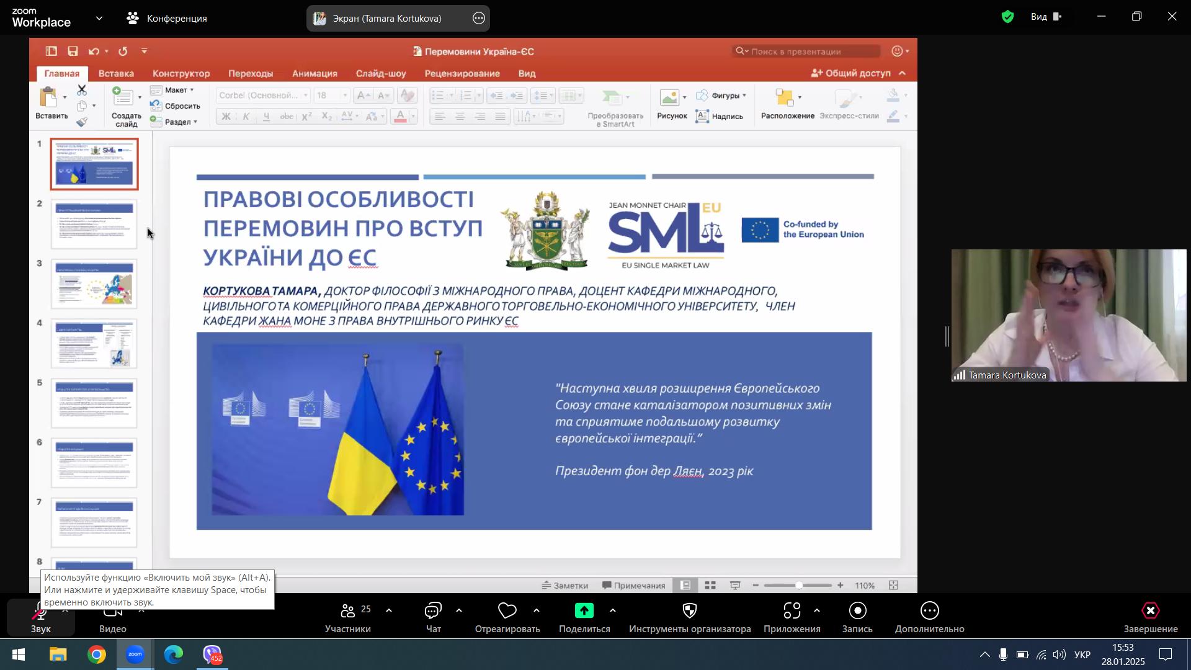
Task: Click Общий доступ share button
Action: (851, 73)
